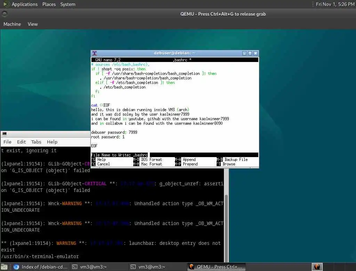Click the Chromium icon on the Index of taskbar item
The image size is (356, 271).
pyautogui.click(x=16, y=267)
